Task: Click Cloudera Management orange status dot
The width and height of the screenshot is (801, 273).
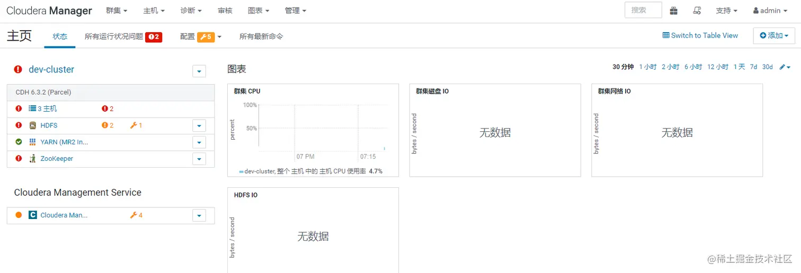Action: click(19, 215)
